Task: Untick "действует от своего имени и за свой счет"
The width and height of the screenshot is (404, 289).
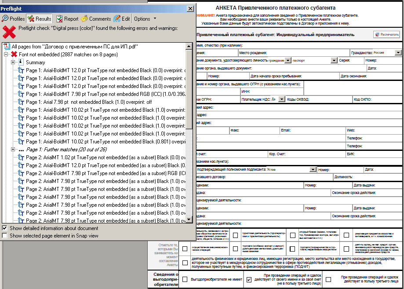Action: [x=249, y=279]
